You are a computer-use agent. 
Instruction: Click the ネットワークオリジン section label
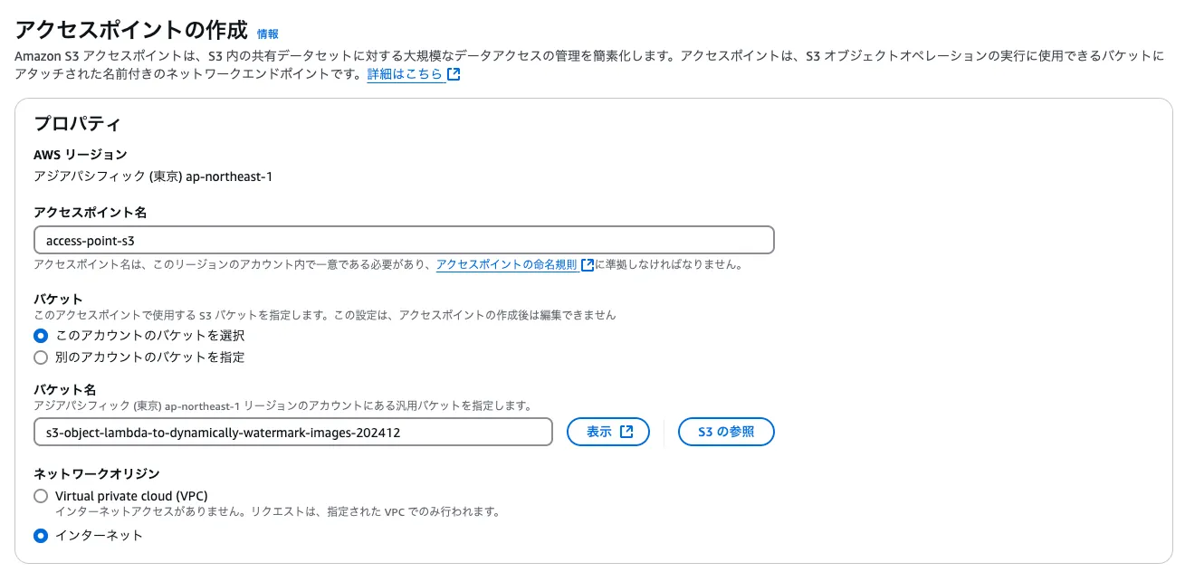pos(97,473)
